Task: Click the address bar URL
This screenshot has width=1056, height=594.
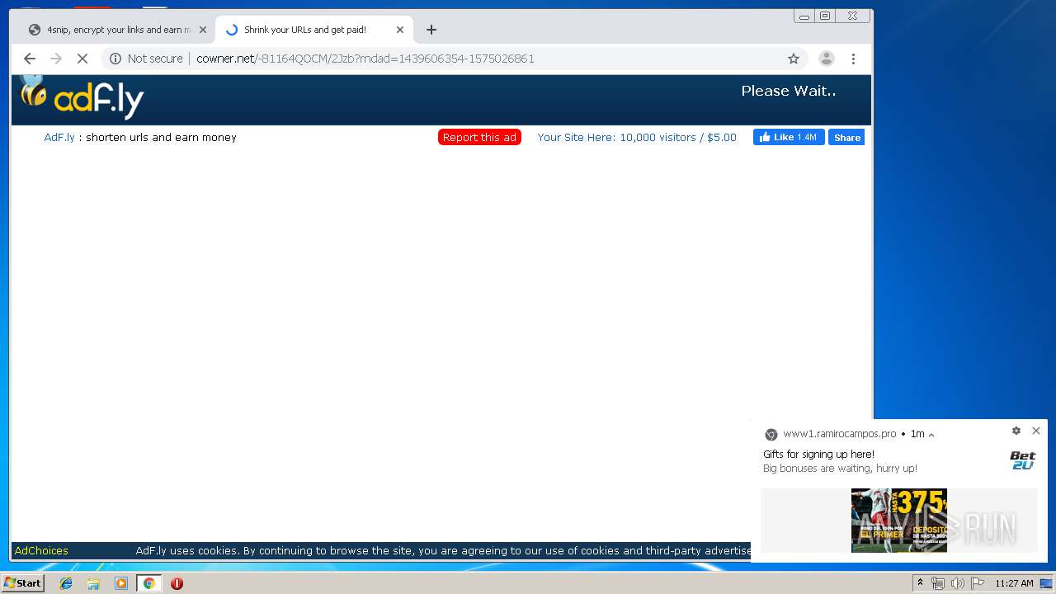Action: click(x=365, y=59)
